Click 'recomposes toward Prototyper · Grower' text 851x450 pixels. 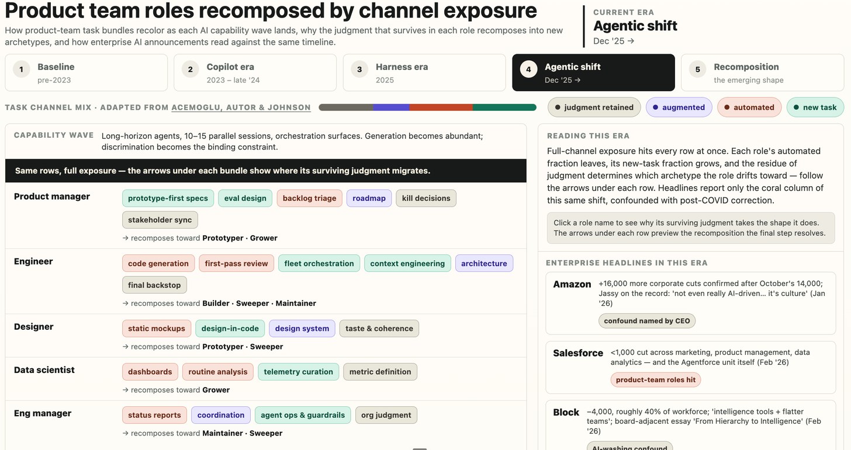(x=200, y=238)
